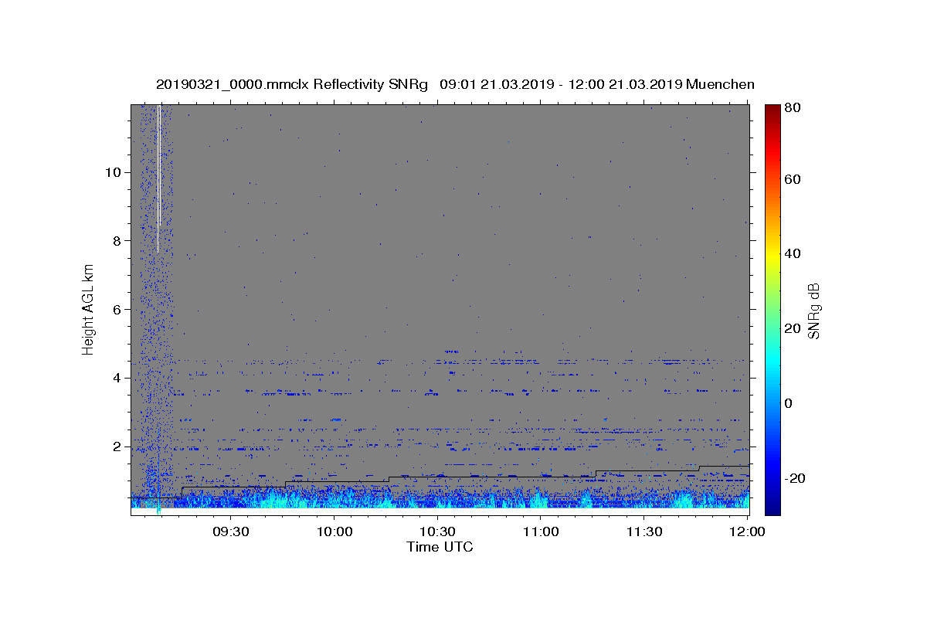Select the 'Time UTC' axis label
Screen dimensions: 927x618
pos(440,547)
